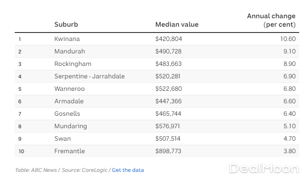Click the Armadale suburb name
This screenshot has height=179, width=305.
[69, 101]
